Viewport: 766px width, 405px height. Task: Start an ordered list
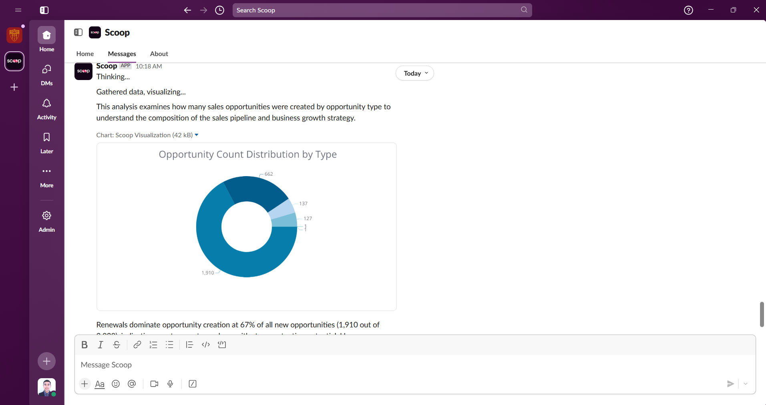pos(153,345)
